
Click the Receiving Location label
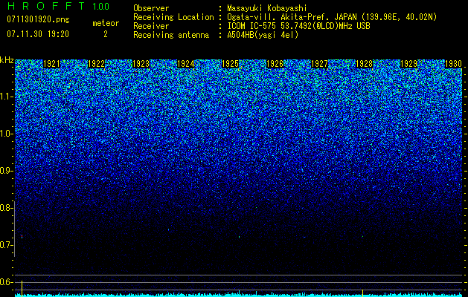[173, 17]
